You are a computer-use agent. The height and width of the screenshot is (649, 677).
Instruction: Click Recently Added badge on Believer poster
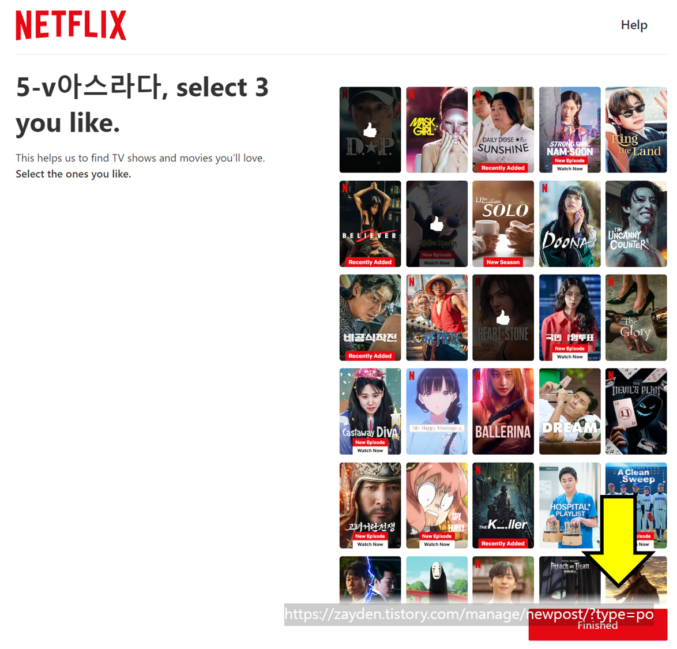point(370,262)
